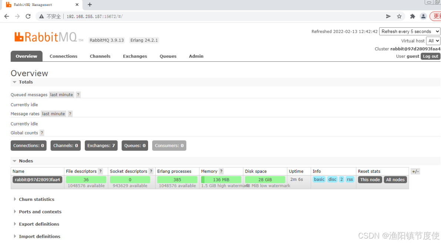Image resolution: width=441 pixels, height=243 pixels.
Task: Click the Erlang processes 385 bar
Action: 177,180
